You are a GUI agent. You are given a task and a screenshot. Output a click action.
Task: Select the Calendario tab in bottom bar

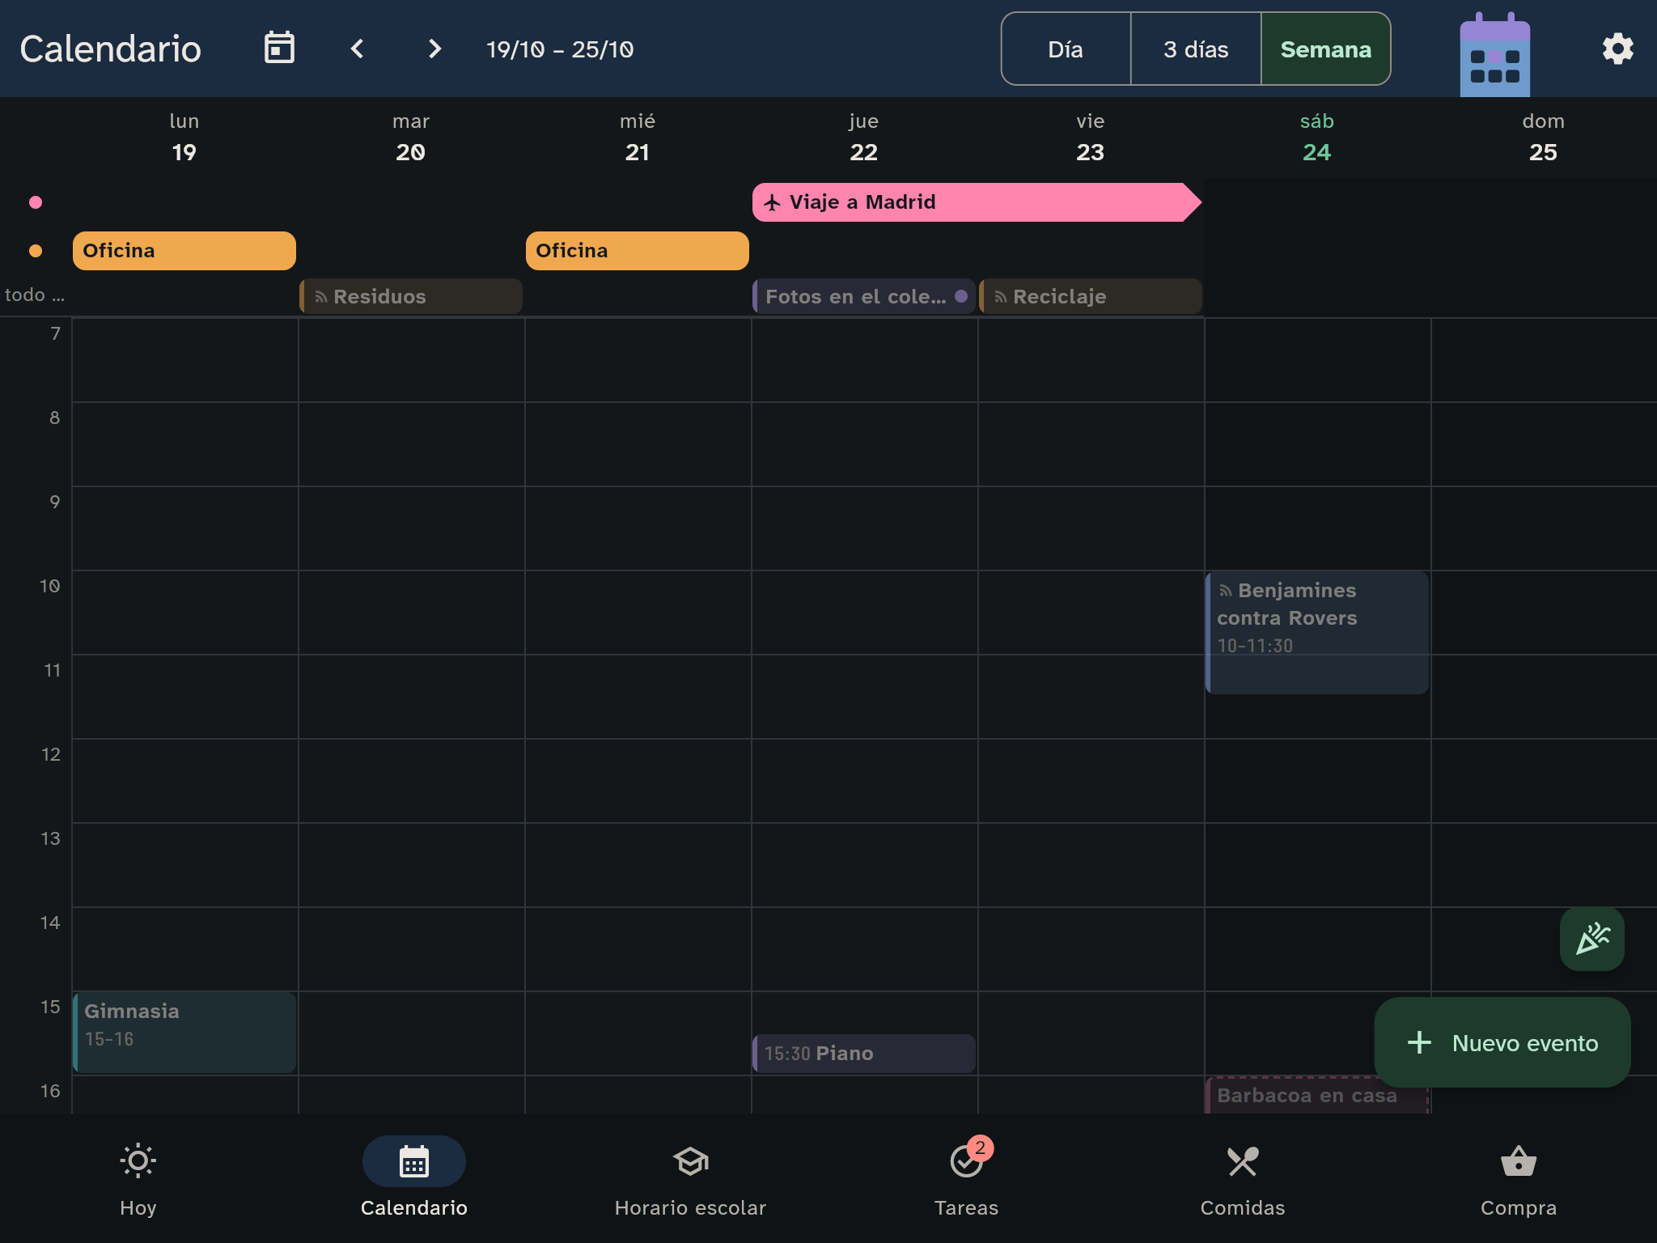(414, 1179)
